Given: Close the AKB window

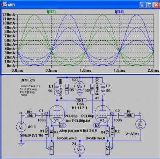Looking at the screenshot, I should (x=156, y=5).
